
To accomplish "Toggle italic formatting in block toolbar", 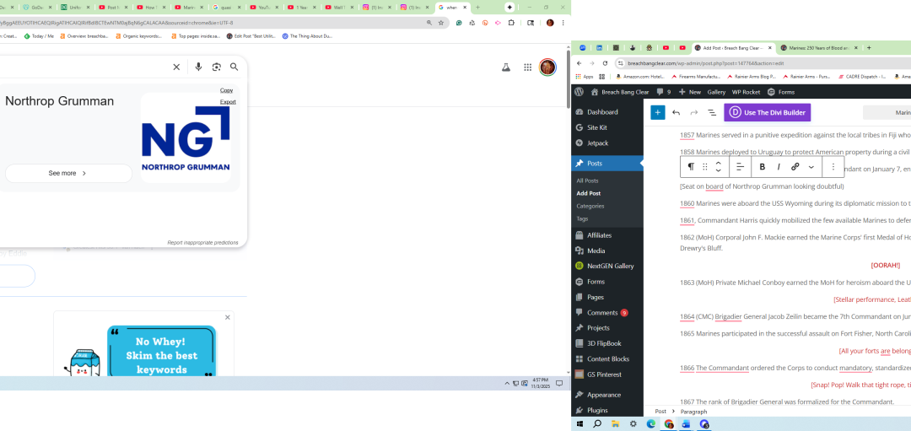I will [779, 167].
